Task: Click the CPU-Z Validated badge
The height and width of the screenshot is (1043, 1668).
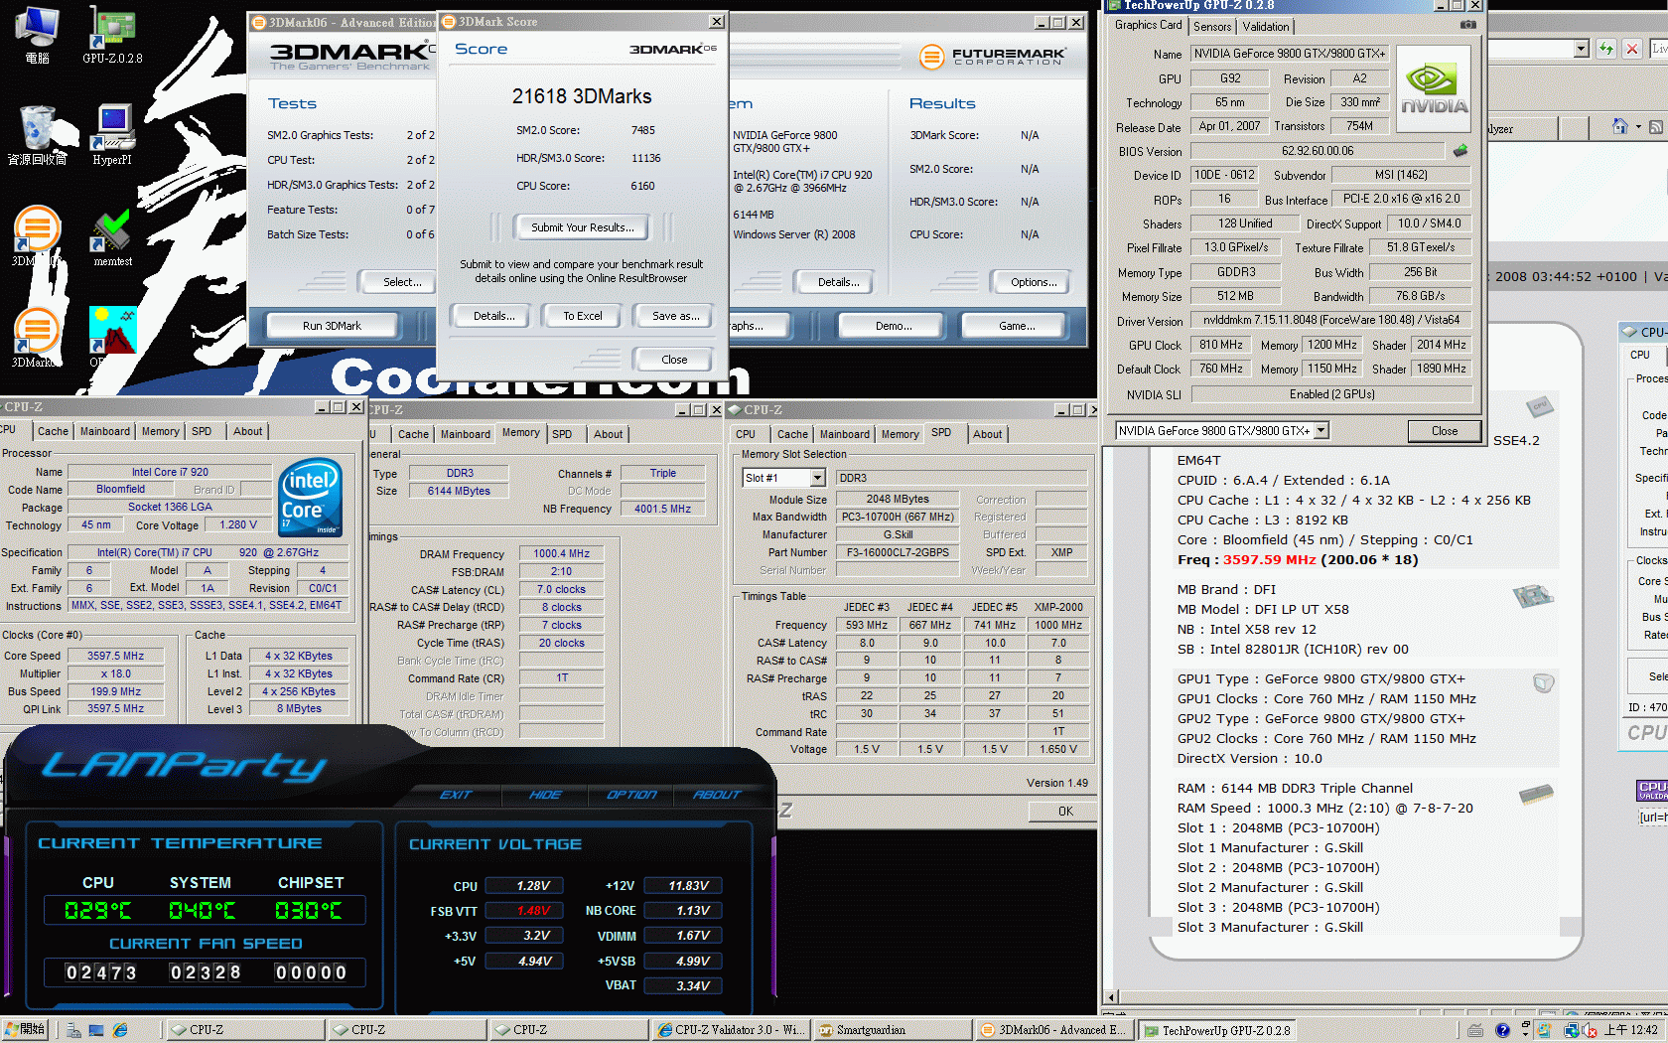Action: tap(1652, 791)
